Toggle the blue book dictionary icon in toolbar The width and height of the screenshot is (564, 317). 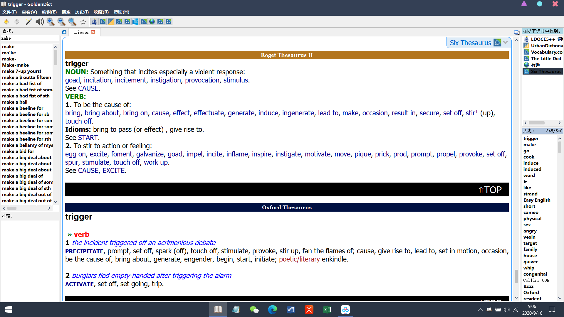[135, 21]
